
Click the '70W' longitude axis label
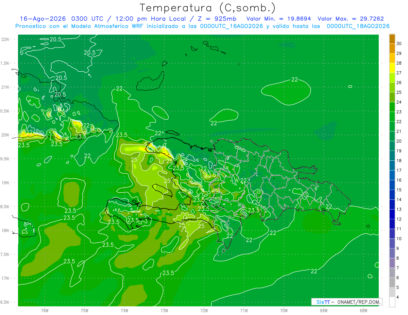click(284, 311)
